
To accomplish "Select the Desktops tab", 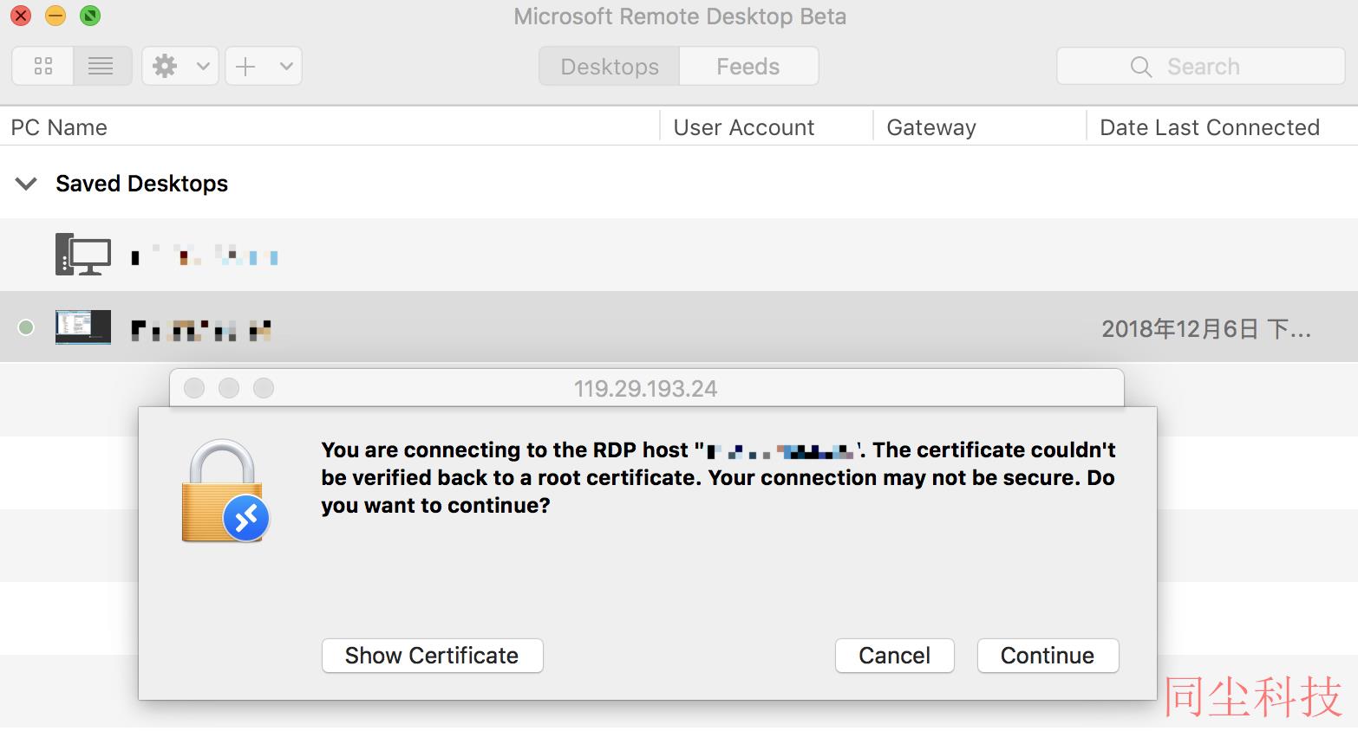I will pyautogui.click(x=610, y=67).
